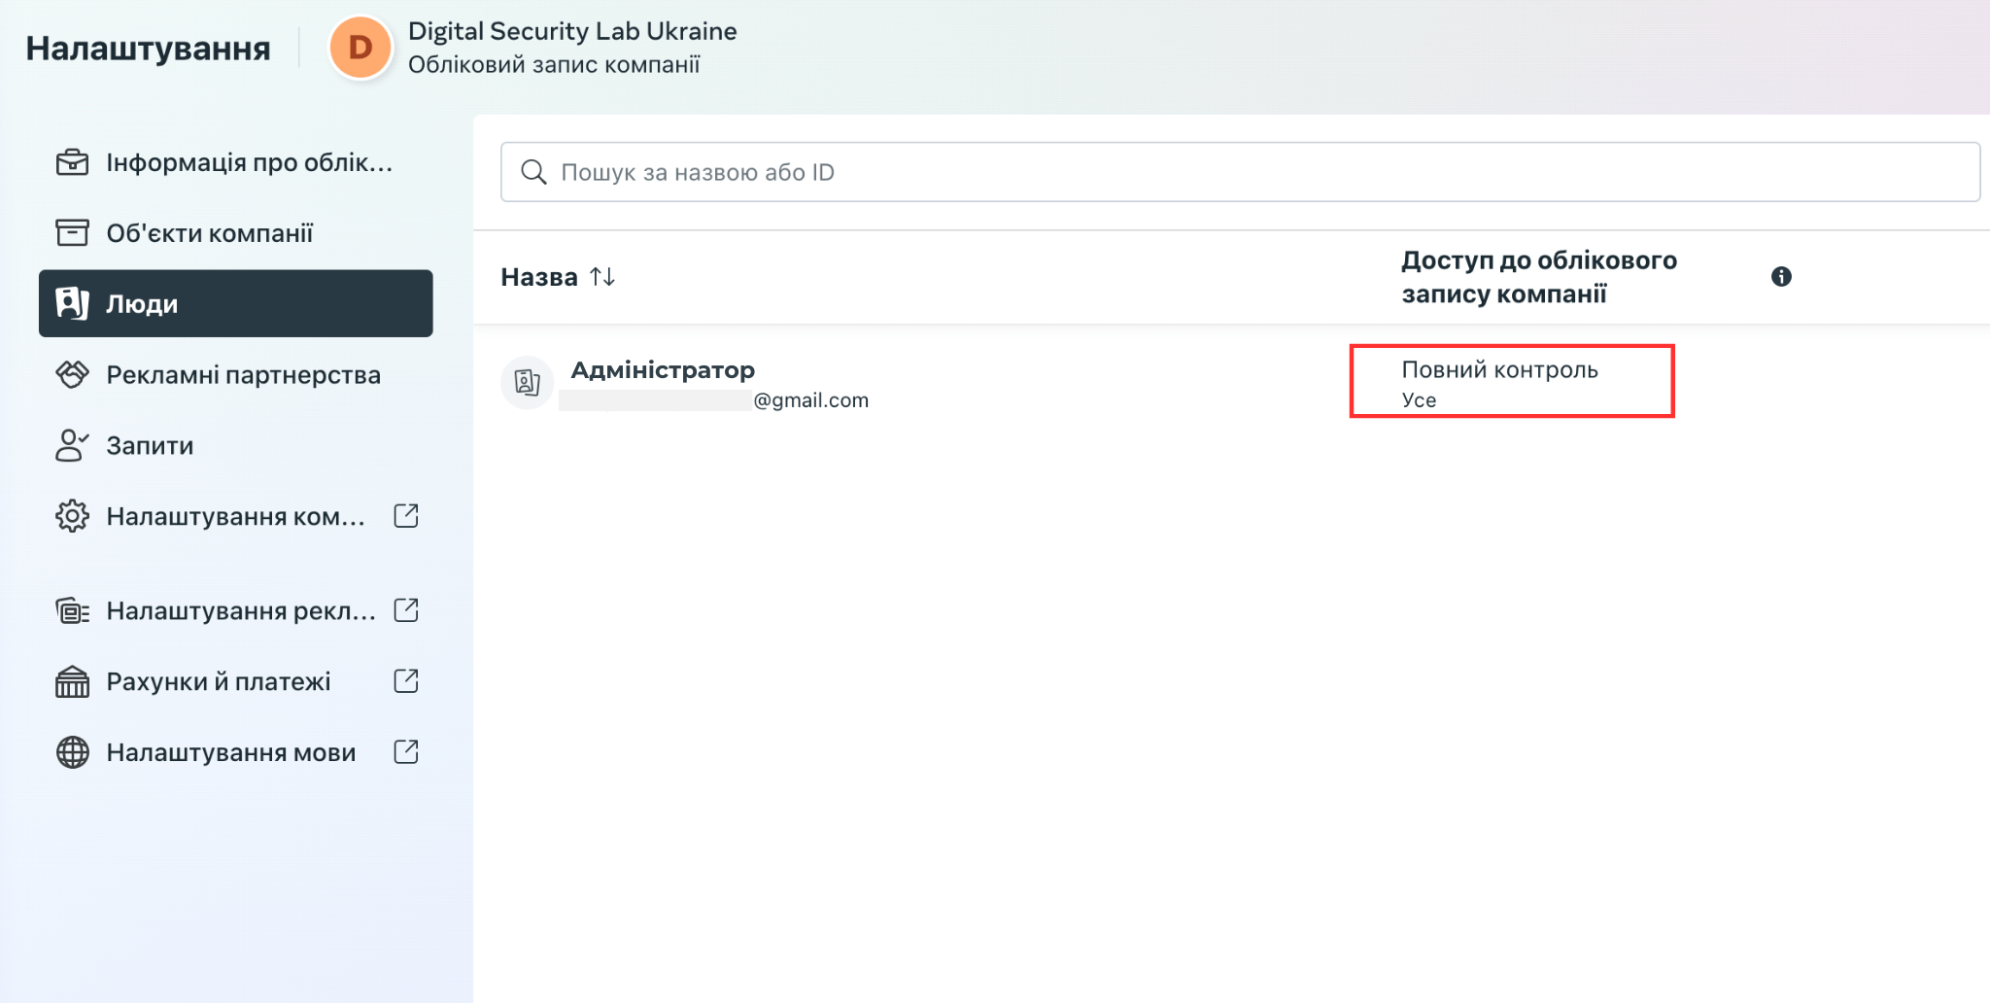Click the Адміністратор name in list
The height and width of the screenshot is (1003, 1990).
pyautogui.click(x=663, y=369)
